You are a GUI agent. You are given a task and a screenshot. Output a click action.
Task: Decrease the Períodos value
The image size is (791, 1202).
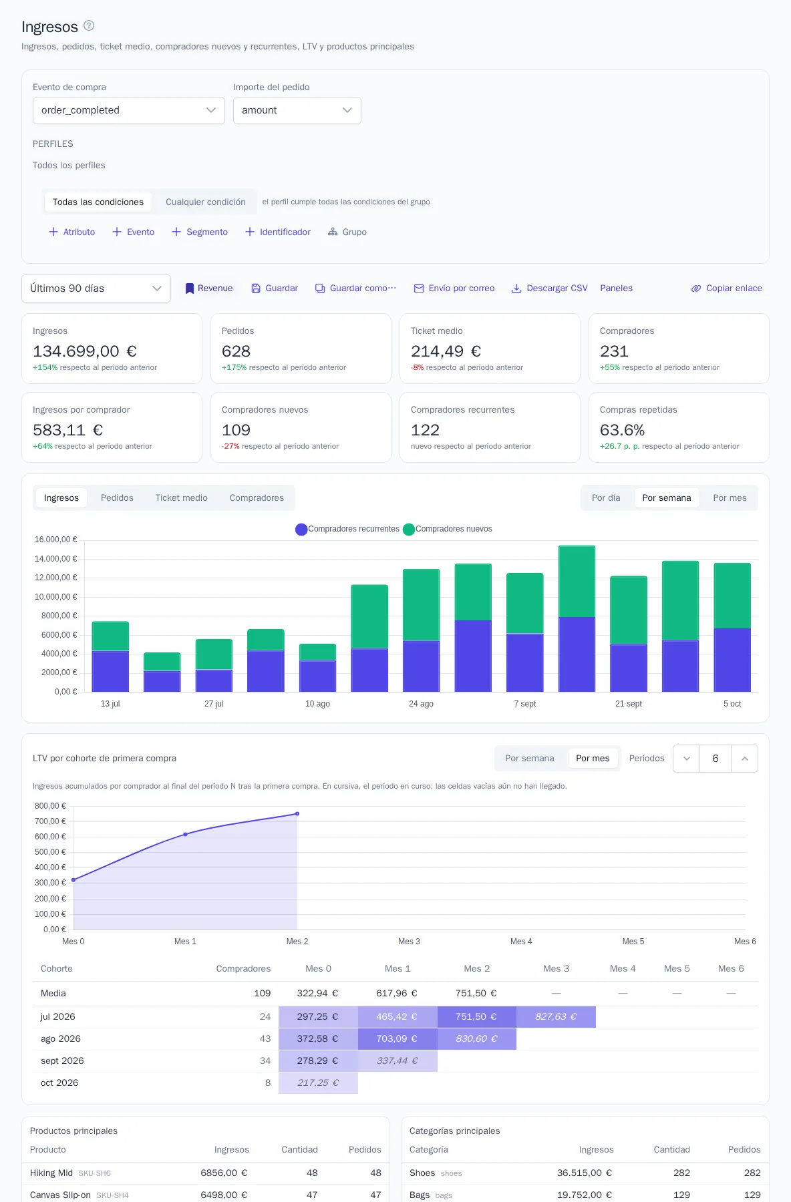[x=687, y=759]
